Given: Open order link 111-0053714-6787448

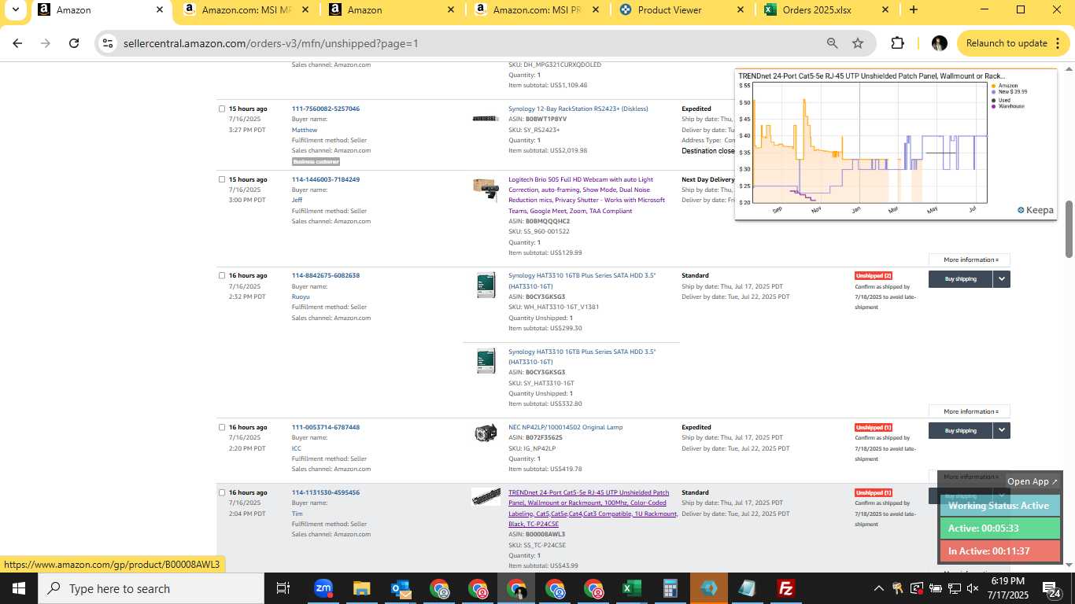Looking at the screenshot, I should (326, 427).
